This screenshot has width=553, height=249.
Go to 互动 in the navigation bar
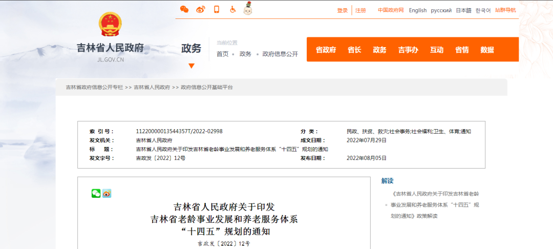point(437,50)
